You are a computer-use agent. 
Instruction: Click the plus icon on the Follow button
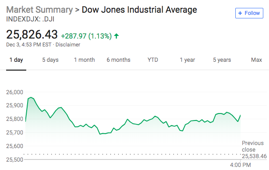click(x=240, y=13)
